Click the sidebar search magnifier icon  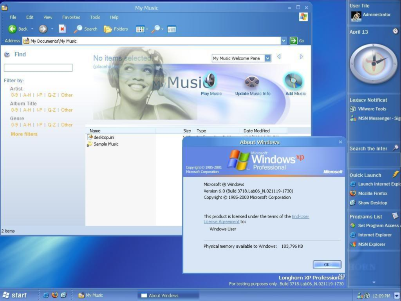point(396,148)
